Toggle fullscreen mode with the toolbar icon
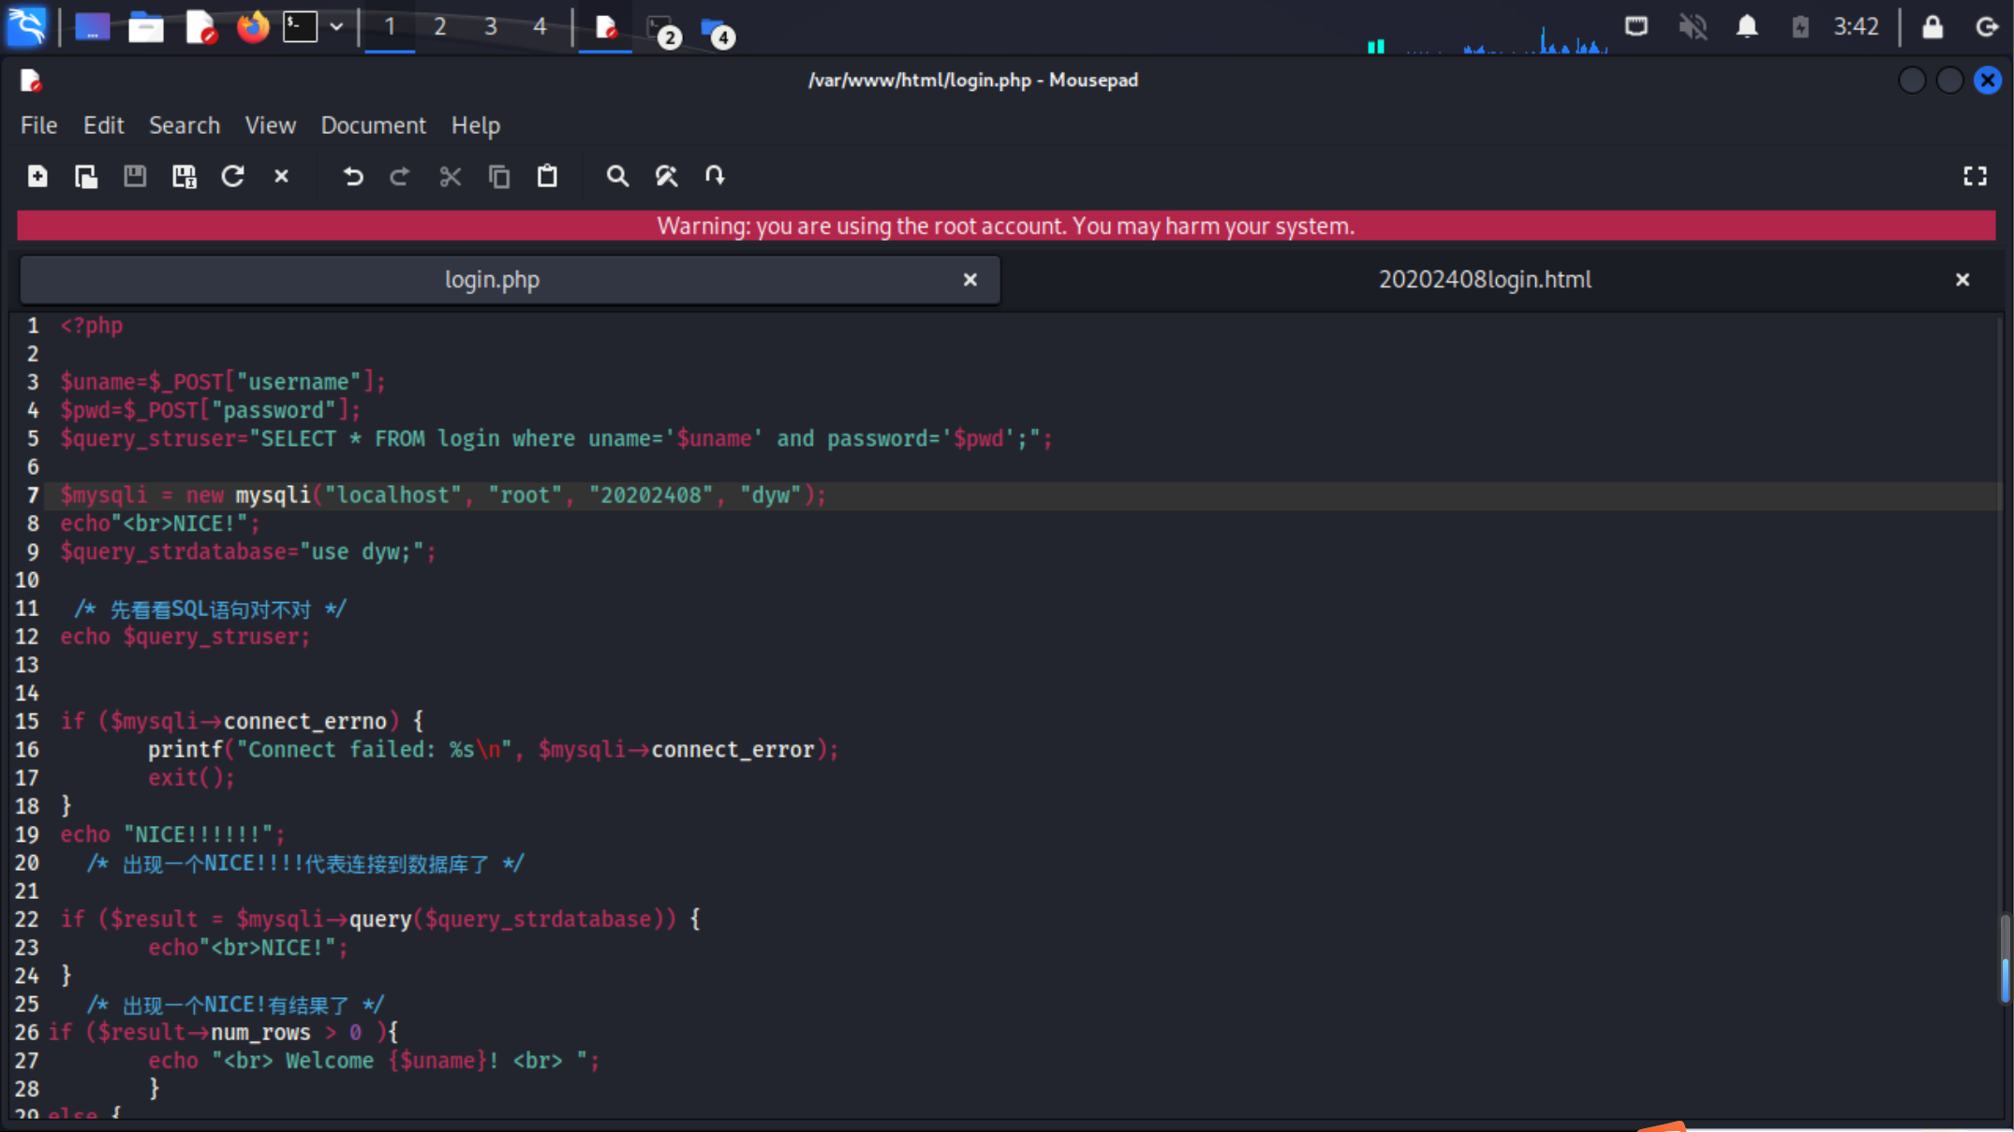 1975,176
